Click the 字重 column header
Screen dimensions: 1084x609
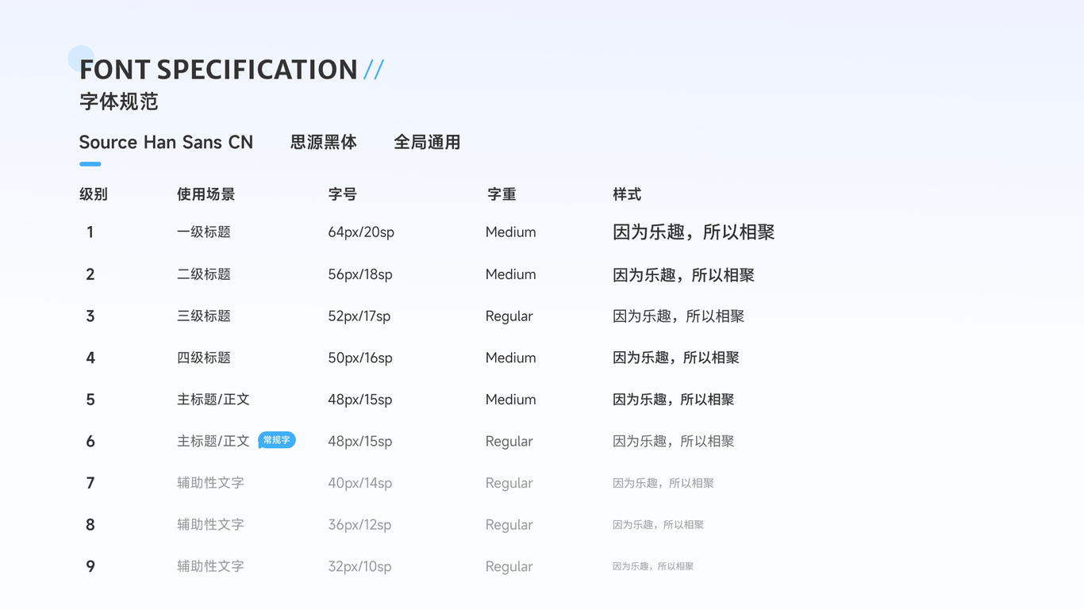pyautogui.click(x=502, y=194)
